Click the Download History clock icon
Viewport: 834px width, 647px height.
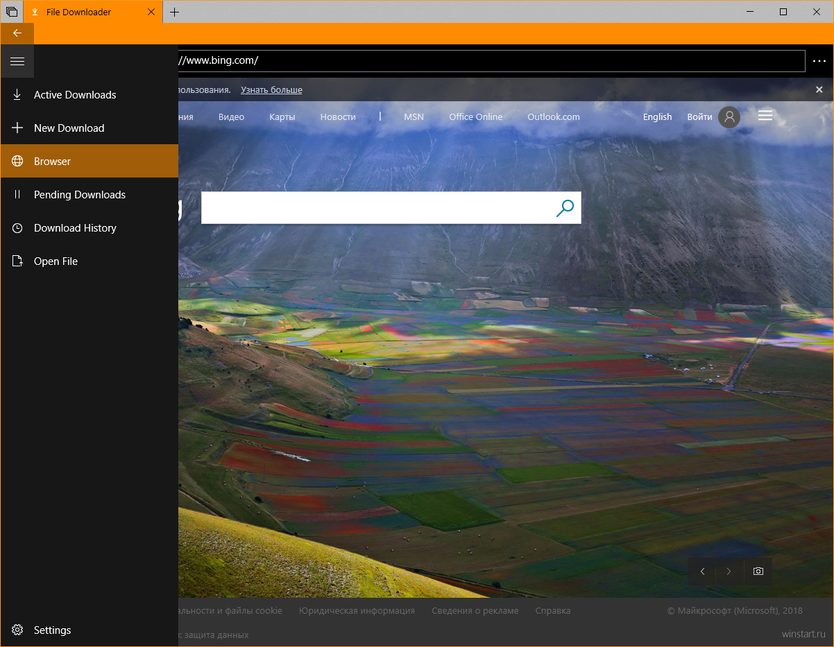(x=17, y=228)
